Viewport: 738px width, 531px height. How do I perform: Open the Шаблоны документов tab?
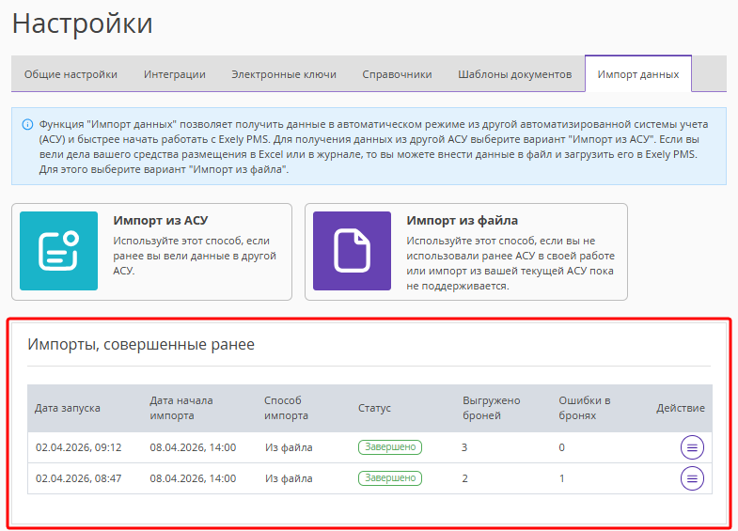point(515,74)
